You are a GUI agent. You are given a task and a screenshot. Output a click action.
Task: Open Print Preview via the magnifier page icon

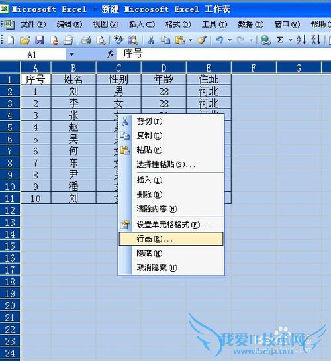click(101, 40)
